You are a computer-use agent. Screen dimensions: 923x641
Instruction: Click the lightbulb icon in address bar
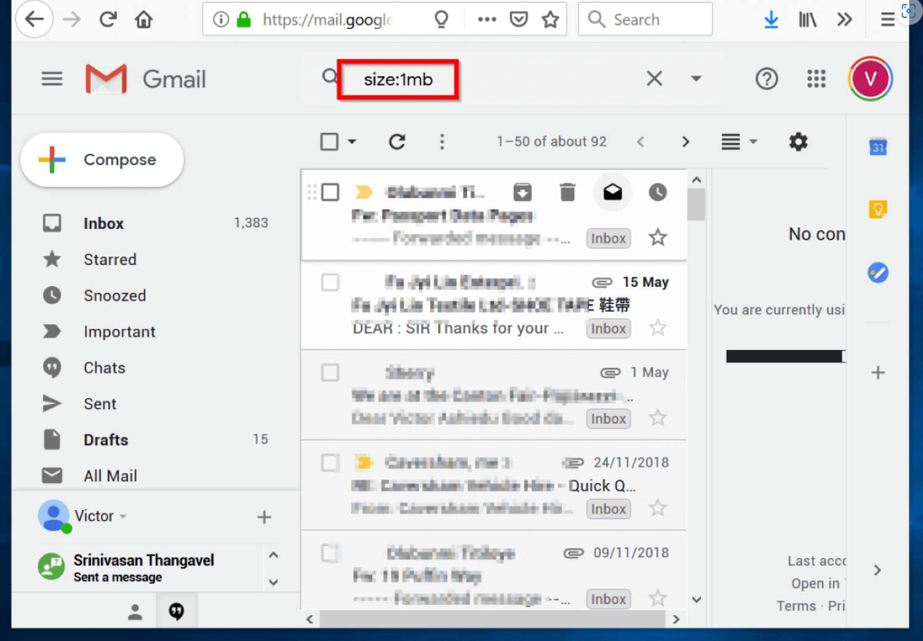[x=441, y=20]
